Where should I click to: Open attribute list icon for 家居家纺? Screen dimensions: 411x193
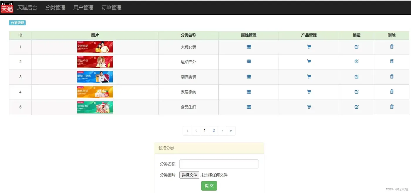pos(249,92)
